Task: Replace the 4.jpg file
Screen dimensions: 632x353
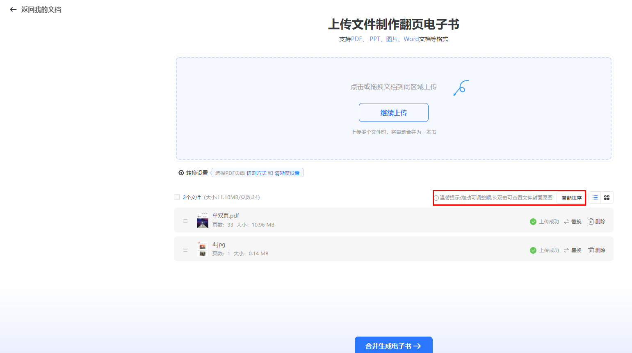Action: click(573, 250)
